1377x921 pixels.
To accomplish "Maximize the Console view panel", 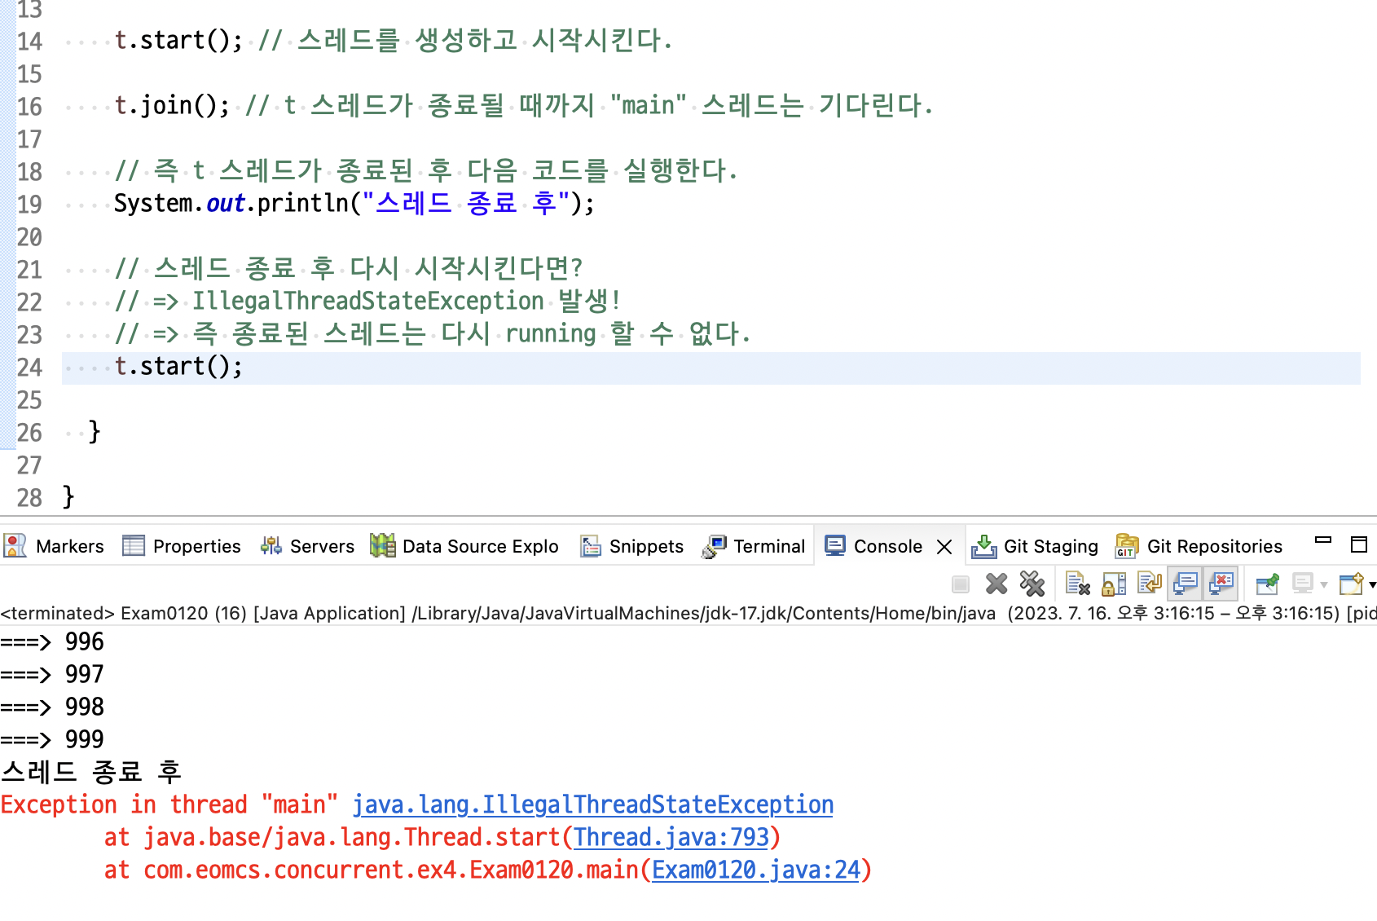I will tap(1359, 544).
